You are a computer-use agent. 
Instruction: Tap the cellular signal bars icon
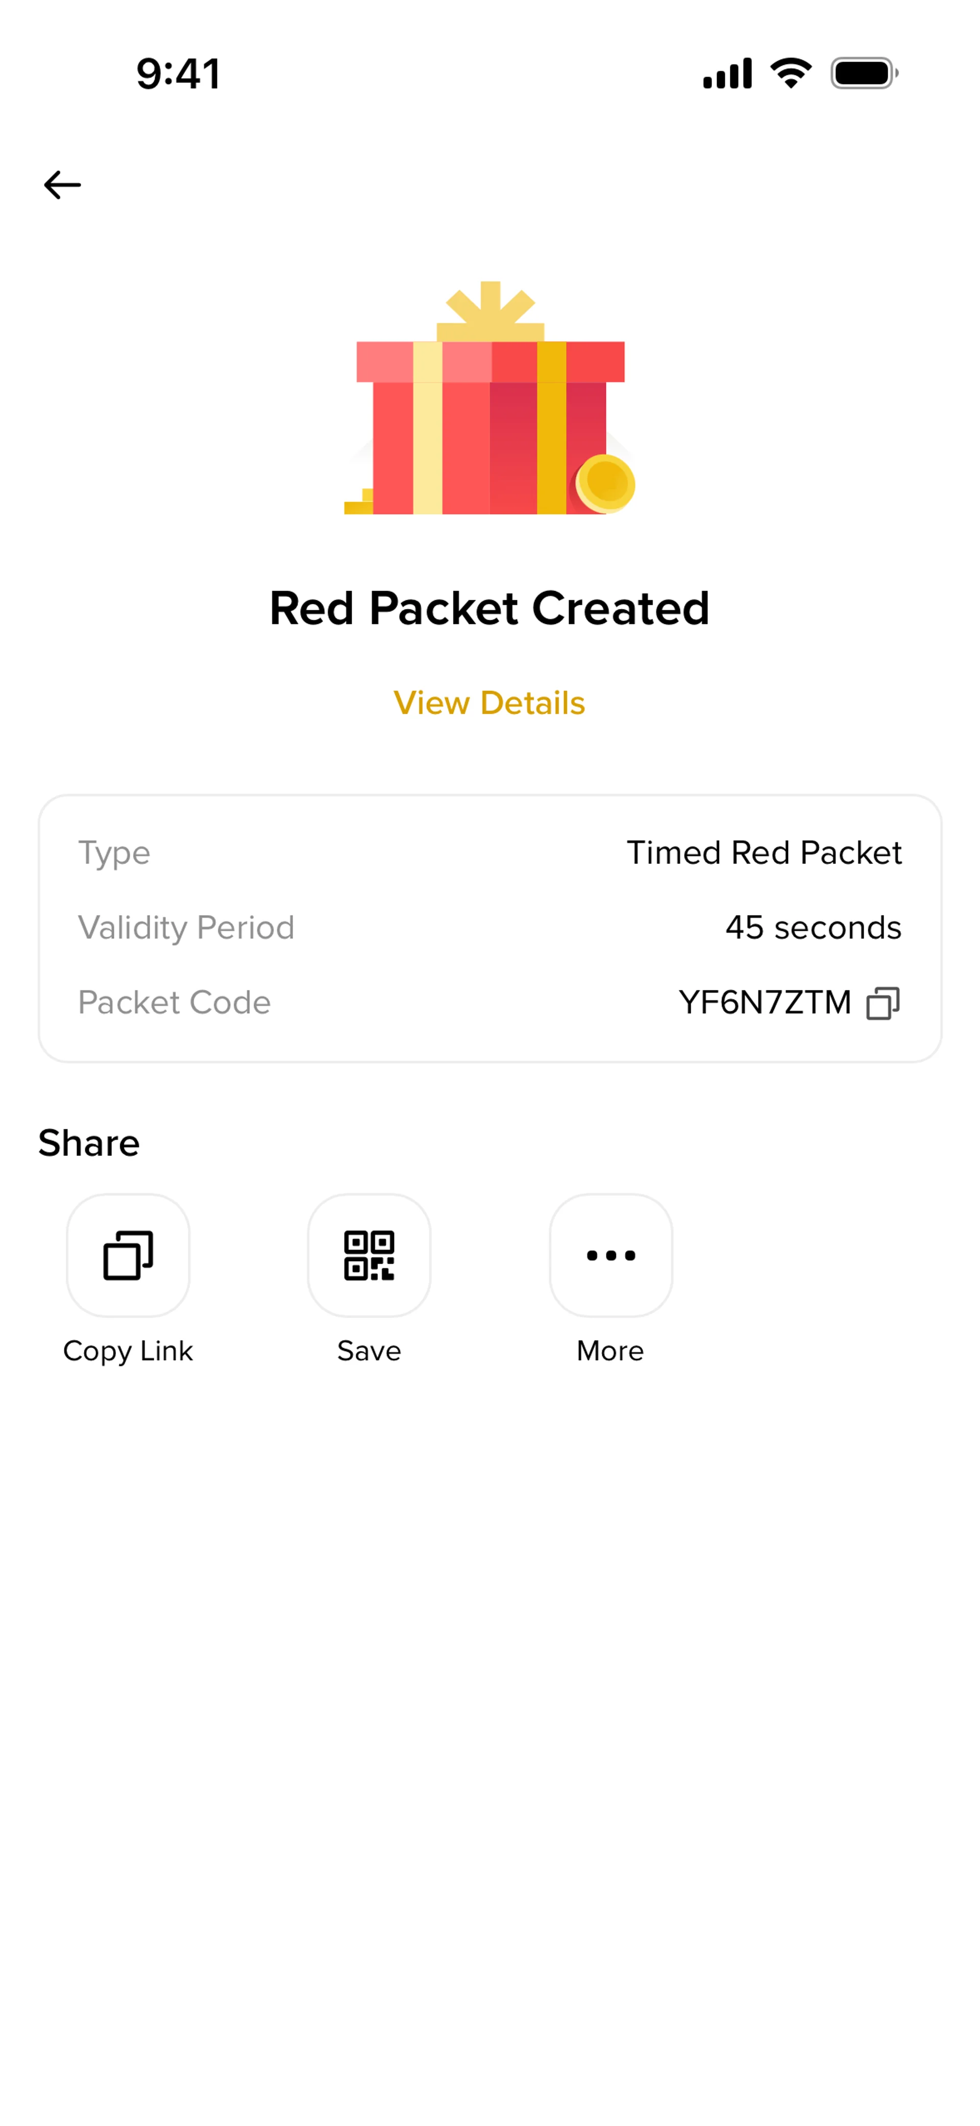(x=727, y=74)
